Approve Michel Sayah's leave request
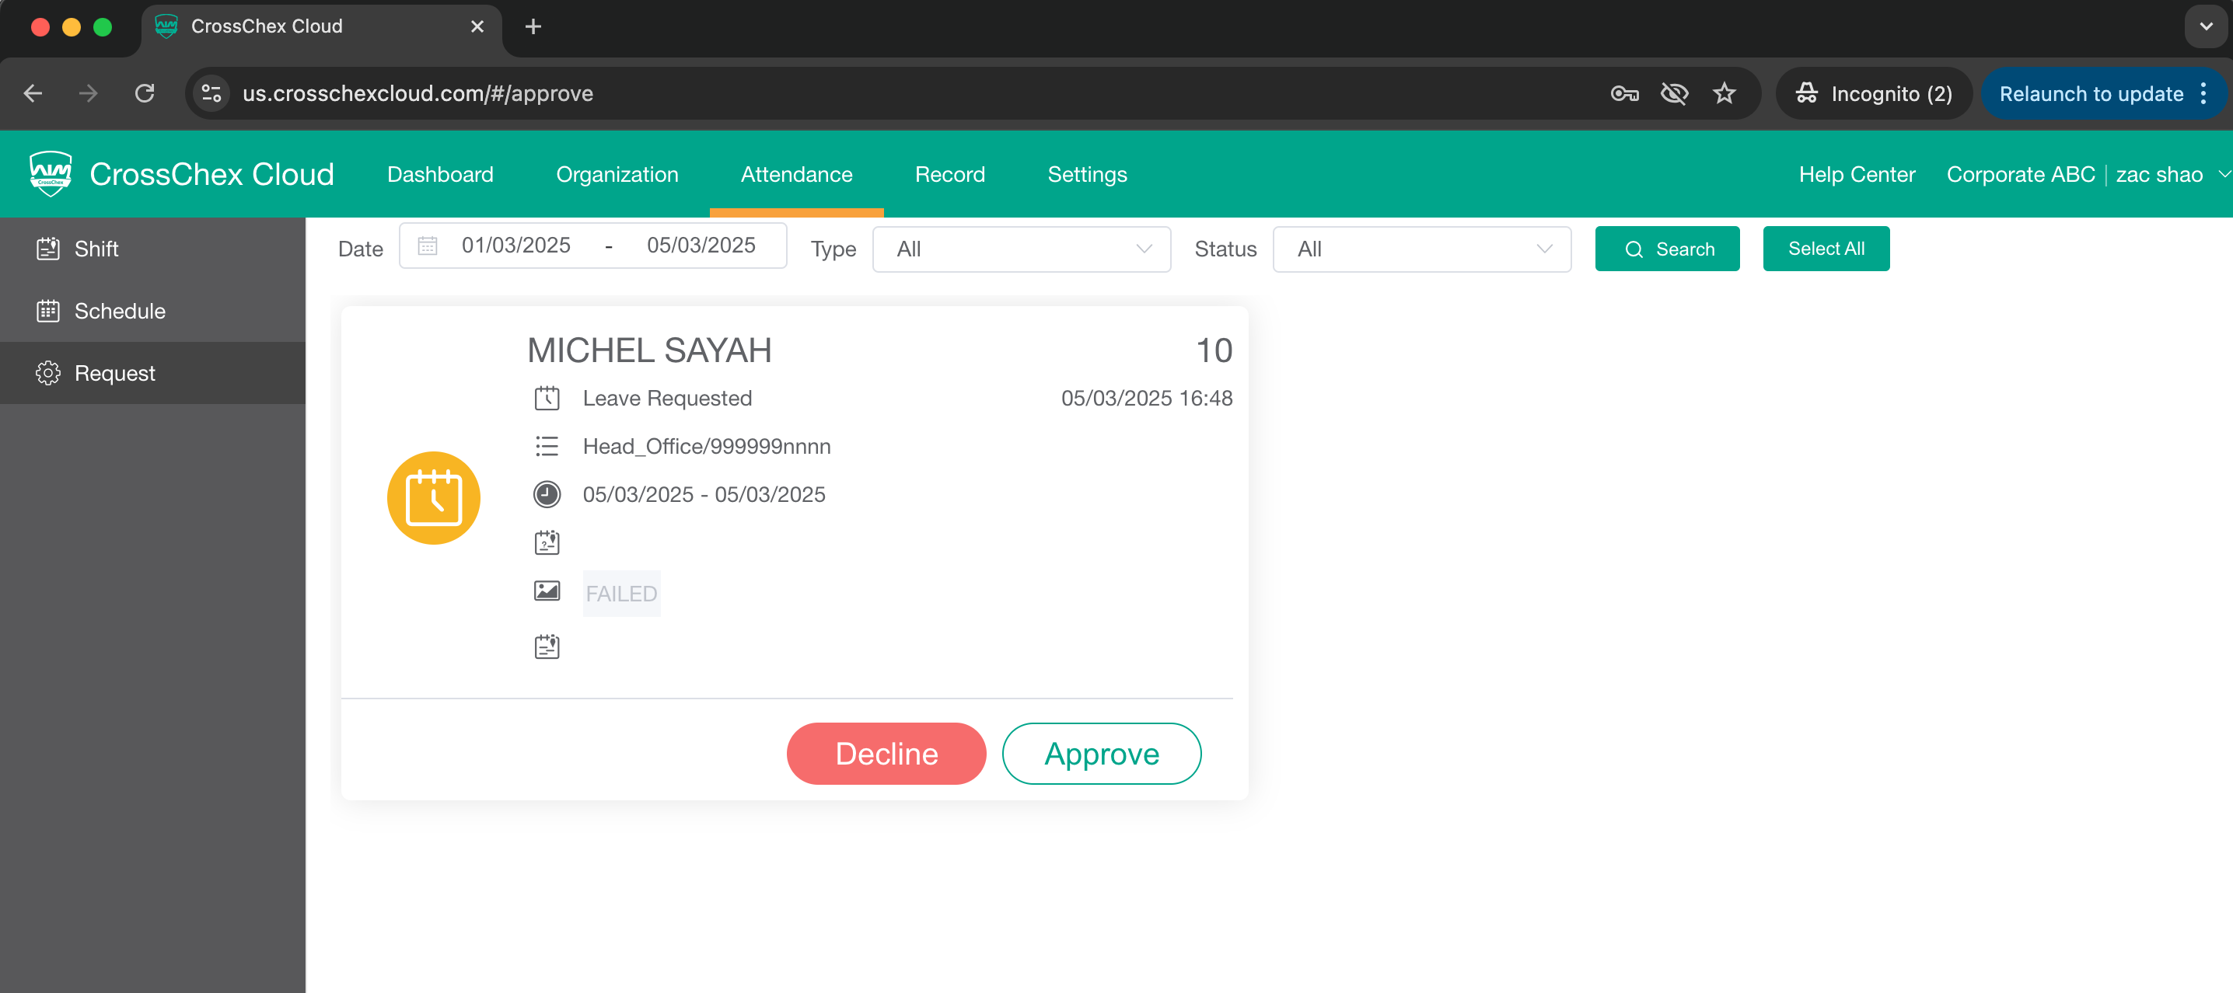 1101,754
